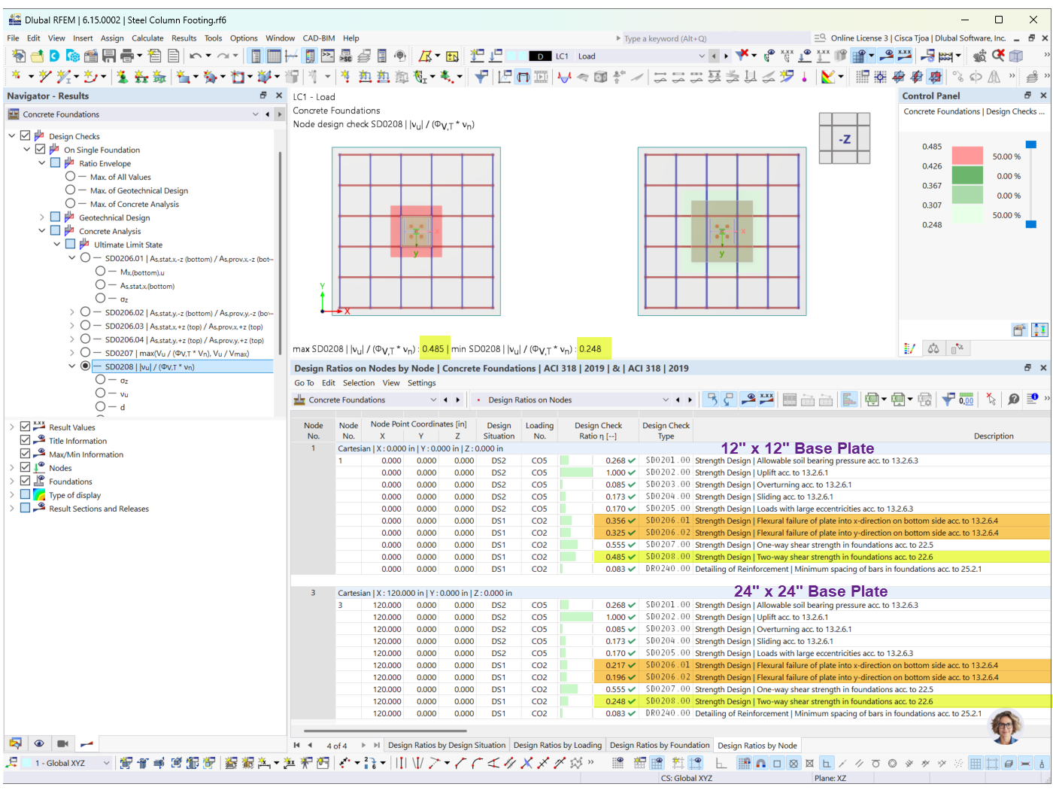This screenshot has height=790, width=1053.
Task: Open the Calculate menu
Action: 147,38
